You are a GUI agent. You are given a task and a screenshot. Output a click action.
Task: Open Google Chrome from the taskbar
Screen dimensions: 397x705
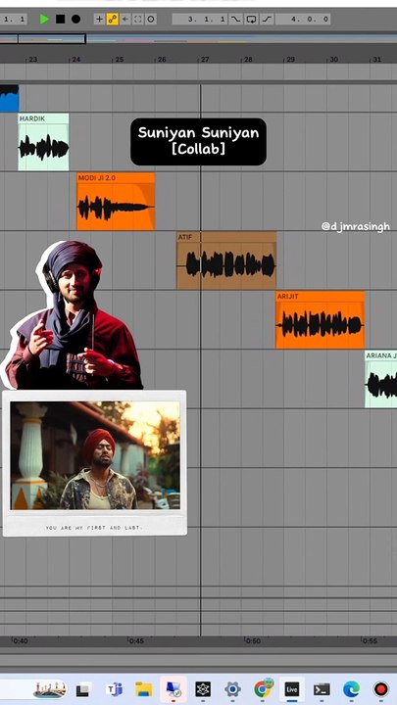point(262,689)
